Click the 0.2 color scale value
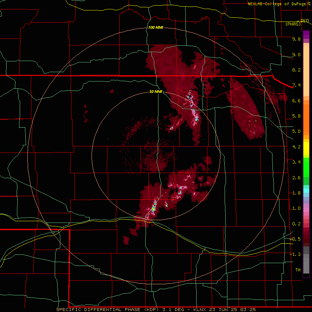 [x=296, y=224]
